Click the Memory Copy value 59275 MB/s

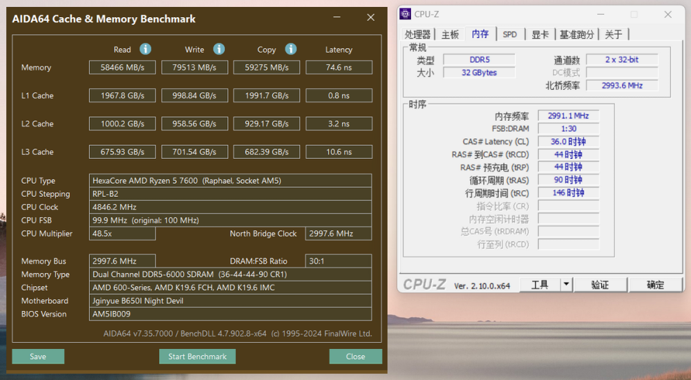tap(267, 68)
